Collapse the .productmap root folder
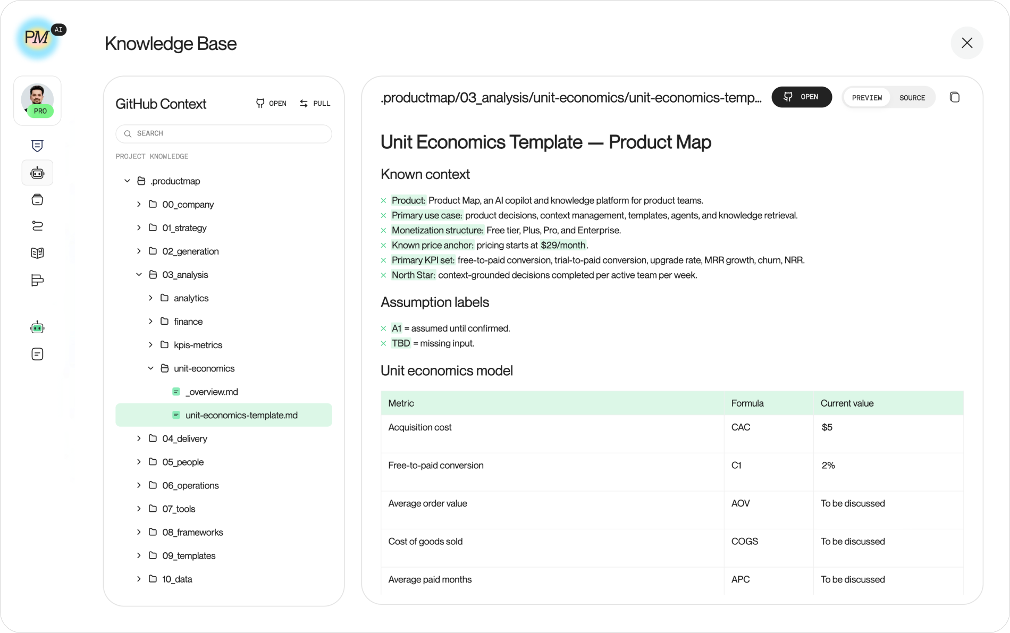This screenshot has height=633, width=1010. [x=128, y=181]
